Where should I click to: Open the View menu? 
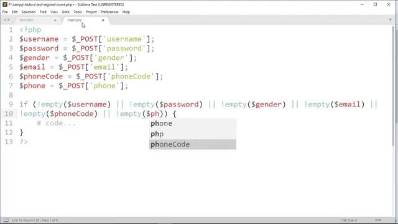coord(54,12)
